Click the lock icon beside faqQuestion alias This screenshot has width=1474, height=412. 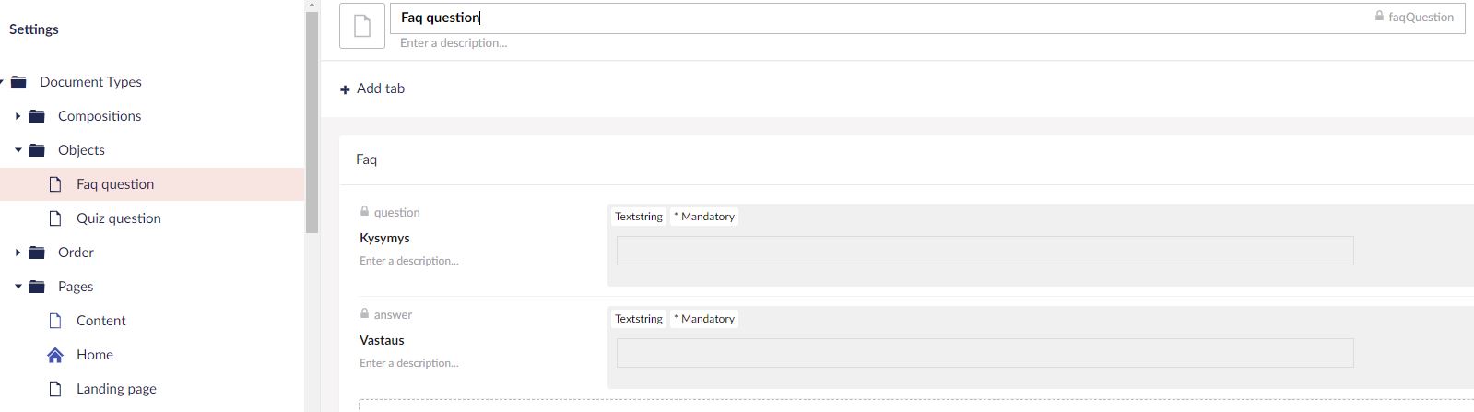1379,17
